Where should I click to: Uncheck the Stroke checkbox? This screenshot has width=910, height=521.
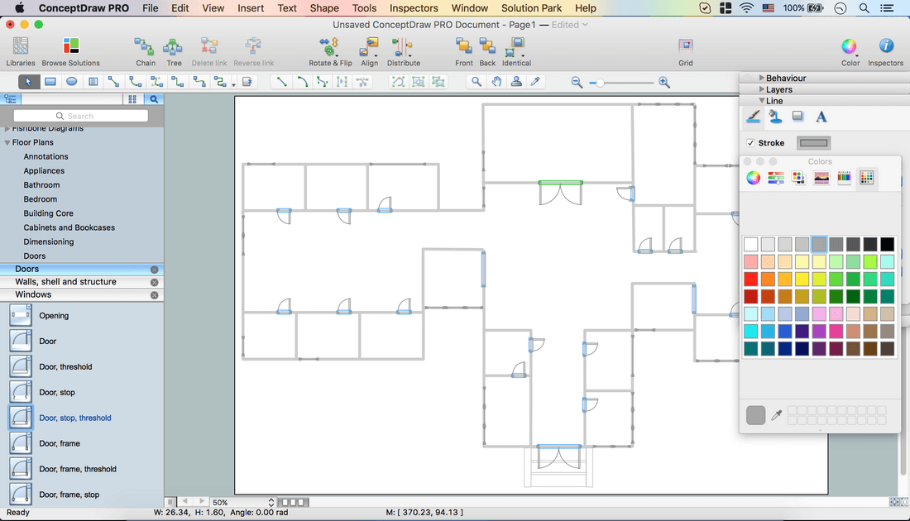750,143
